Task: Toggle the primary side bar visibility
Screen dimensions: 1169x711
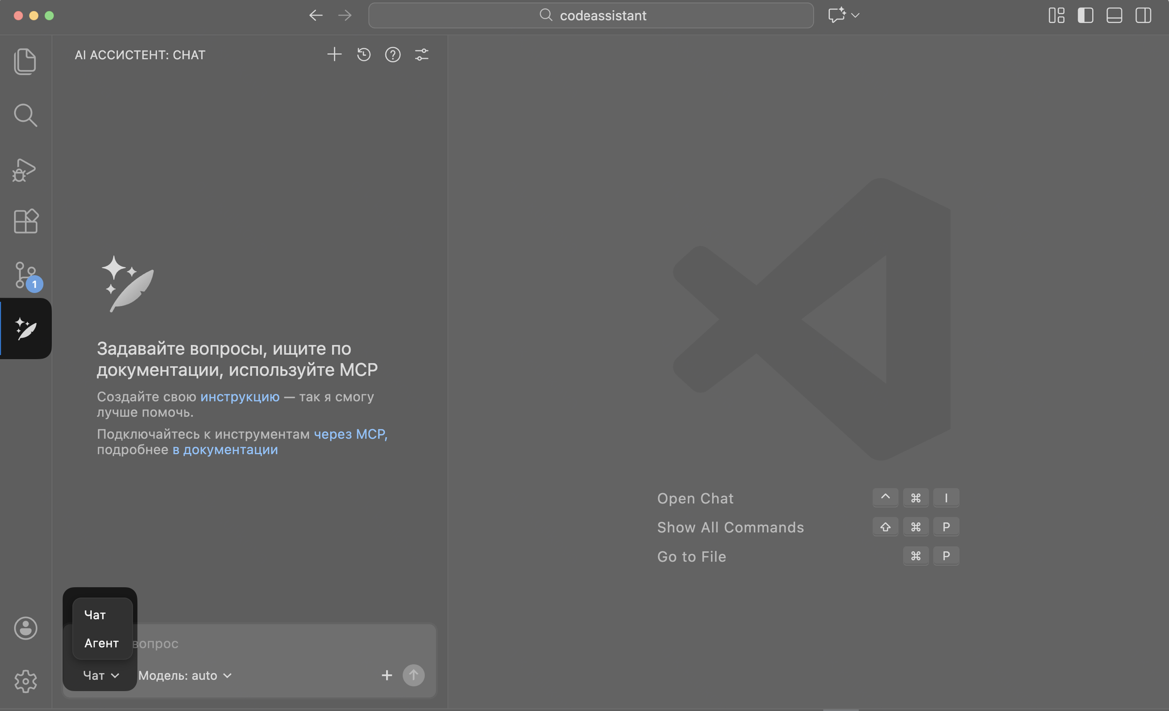Action: click(1085, 16)
